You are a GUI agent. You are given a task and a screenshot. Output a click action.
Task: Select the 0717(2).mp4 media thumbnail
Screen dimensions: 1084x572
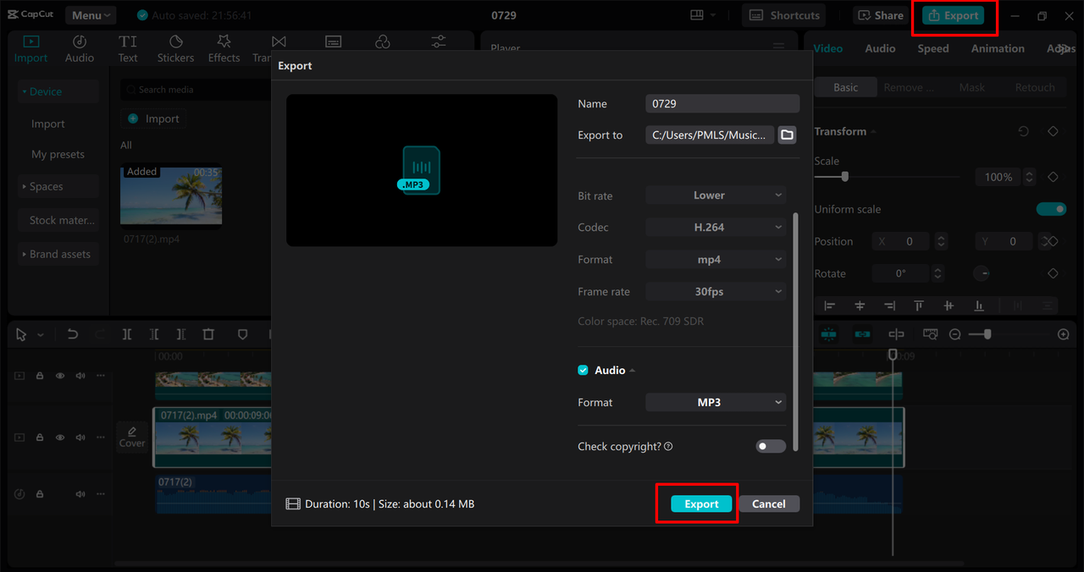(x=172, y=196)
